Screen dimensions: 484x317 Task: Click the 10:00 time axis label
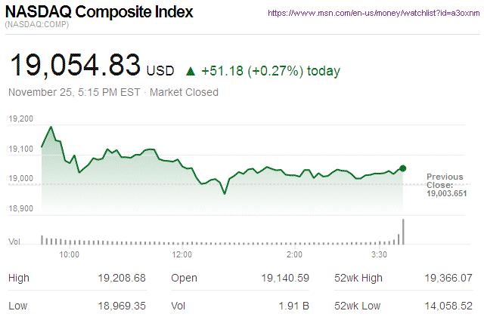pyautogui.click(x=70, y=255)
